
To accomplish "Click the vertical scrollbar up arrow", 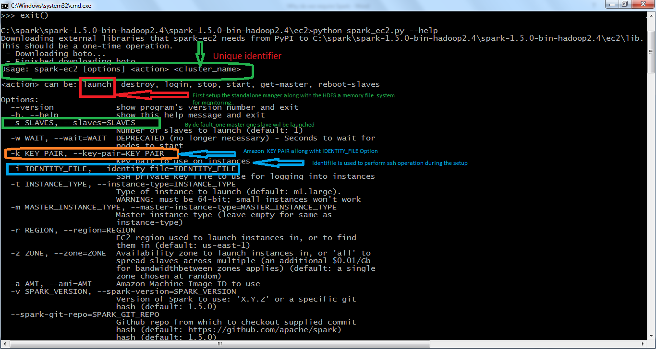I will tap(651, 15).
